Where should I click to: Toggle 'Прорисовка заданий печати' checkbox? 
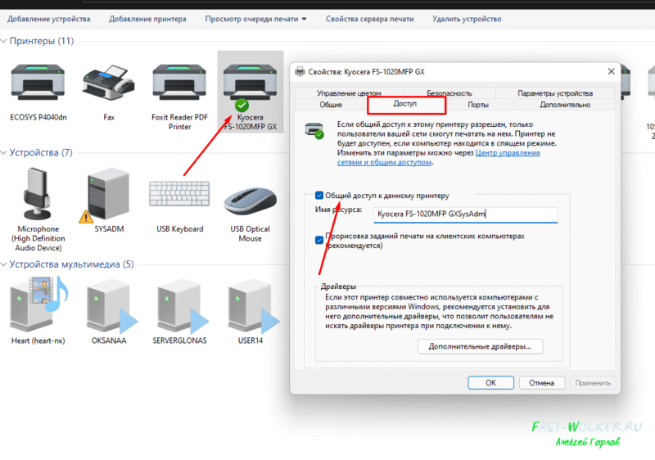319,240
